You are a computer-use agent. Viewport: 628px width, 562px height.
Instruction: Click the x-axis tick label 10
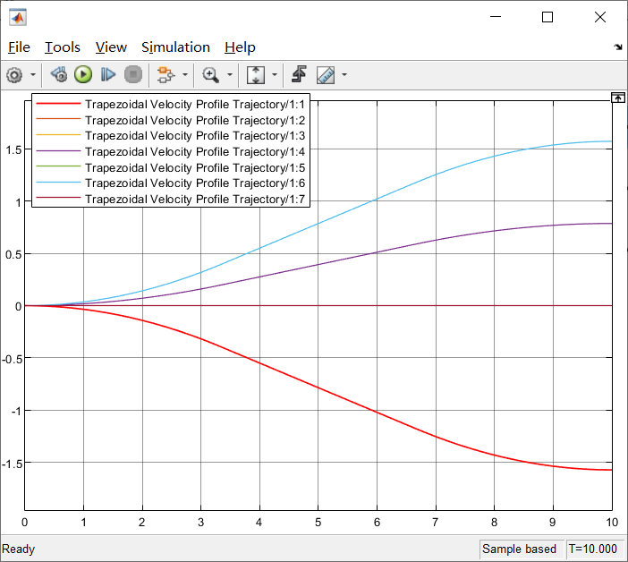(x=612, y=523)
